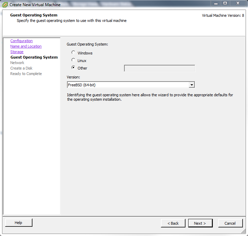Click the vSphere icon in title bar
Screen dimensions: 248x236
point(5,4)
